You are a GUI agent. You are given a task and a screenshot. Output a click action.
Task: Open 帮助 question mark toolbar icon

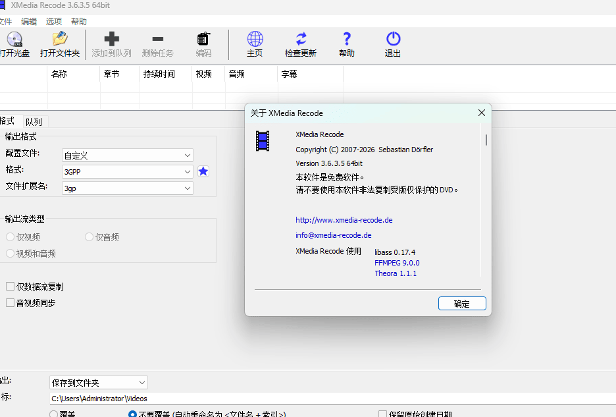[x=346, y=39]
